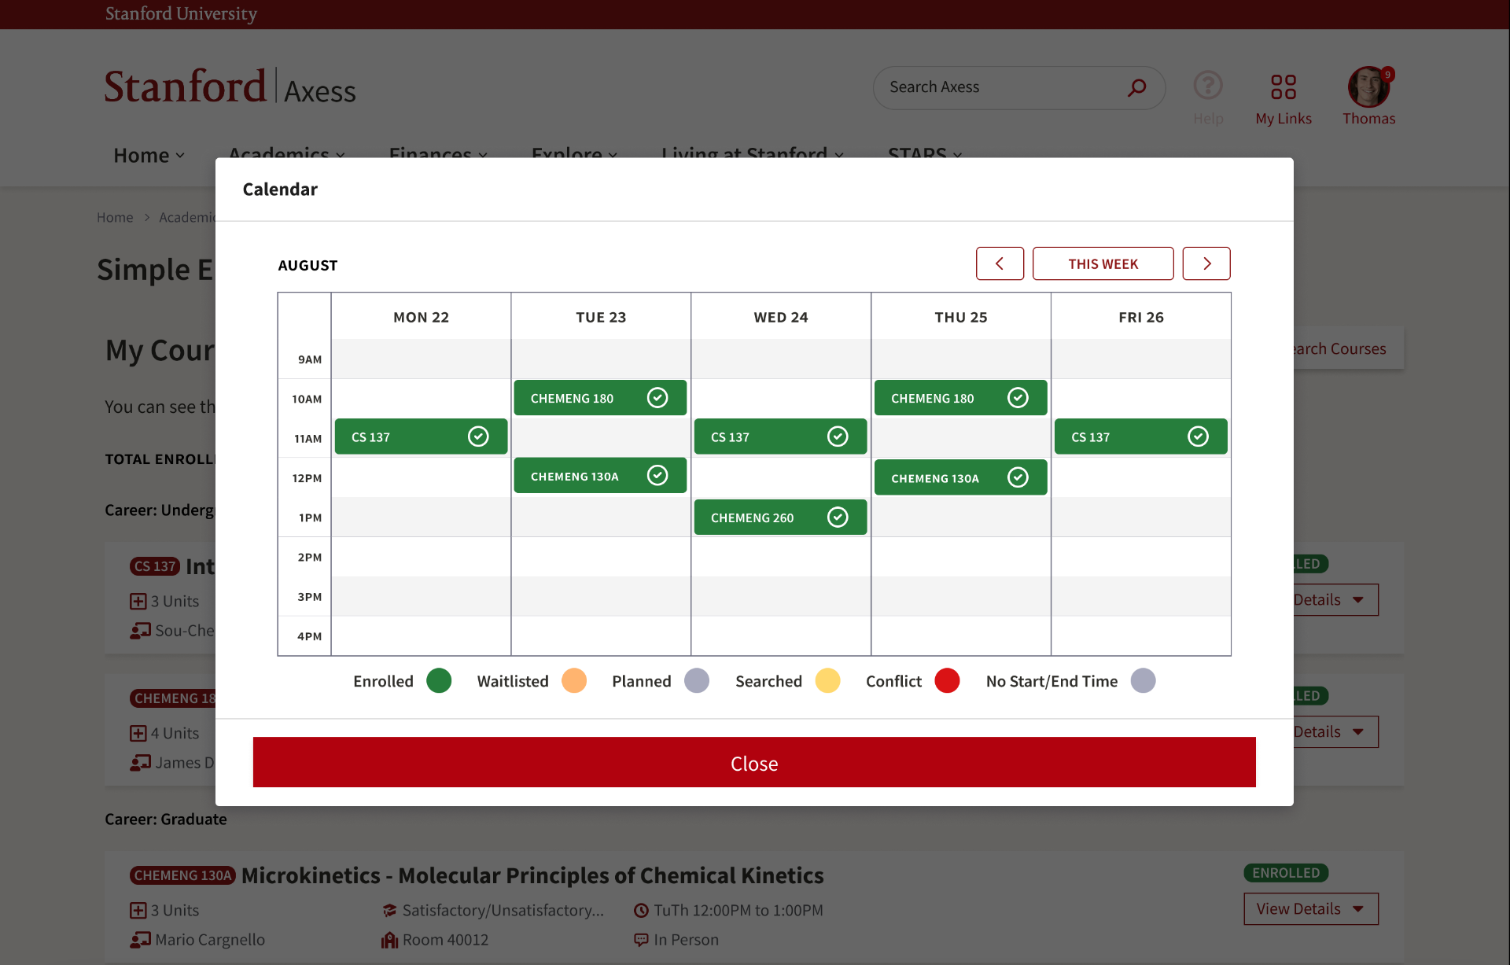Click check circle on Tuesday's CHEMENG 180 event
1510x965 pixels.
tap(657, 398)
